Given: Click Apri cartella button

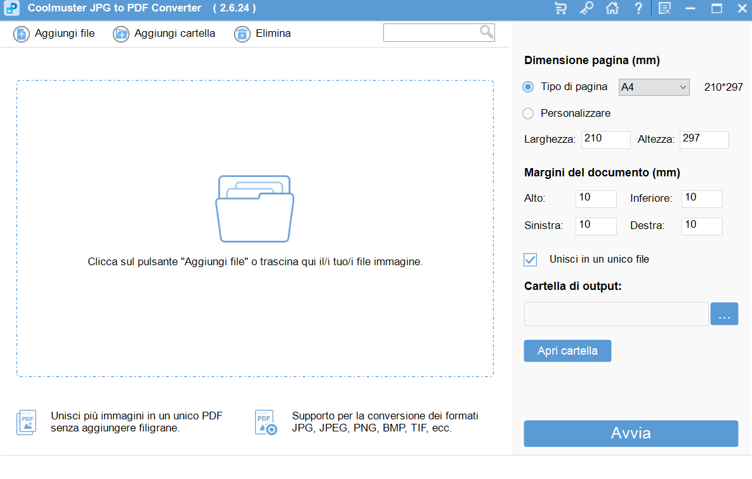Looking at the screenshot, I should tap(567, 351).
